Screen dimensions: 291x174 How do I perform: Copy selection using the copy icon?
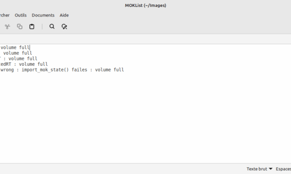pyautogui.click(x=20, y=27)
